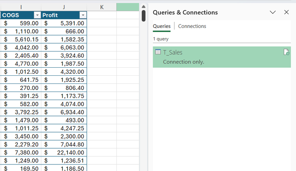The width and height of the screenshot is (296, 171).
Task: Click the scroll up arrow of the sheet
Action: 143,6
